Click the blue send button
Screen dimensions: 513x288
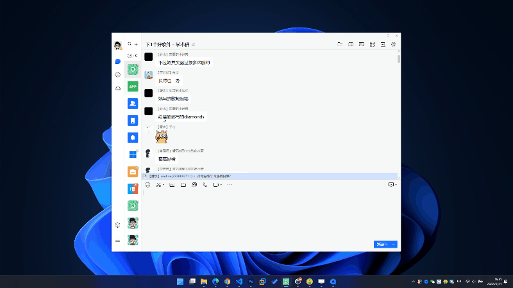(382, 244)
